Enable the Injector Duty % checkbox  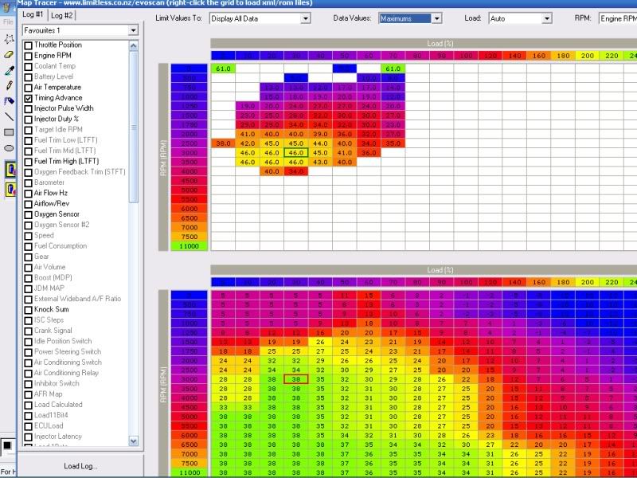pos(28,119)
